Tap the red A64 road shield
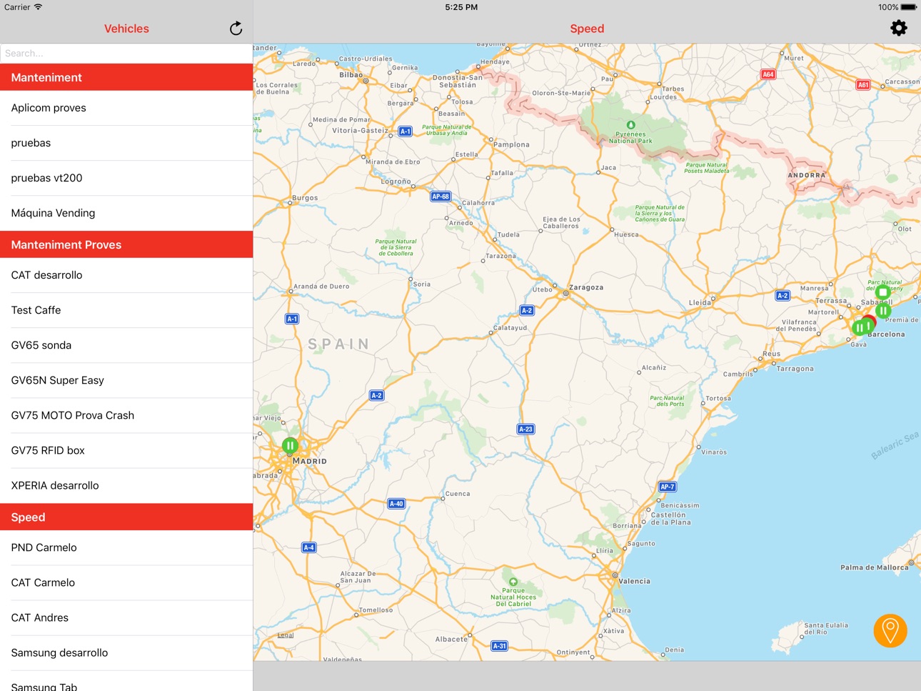The width and height of the screenshot is (921, 691). (768, 74)
